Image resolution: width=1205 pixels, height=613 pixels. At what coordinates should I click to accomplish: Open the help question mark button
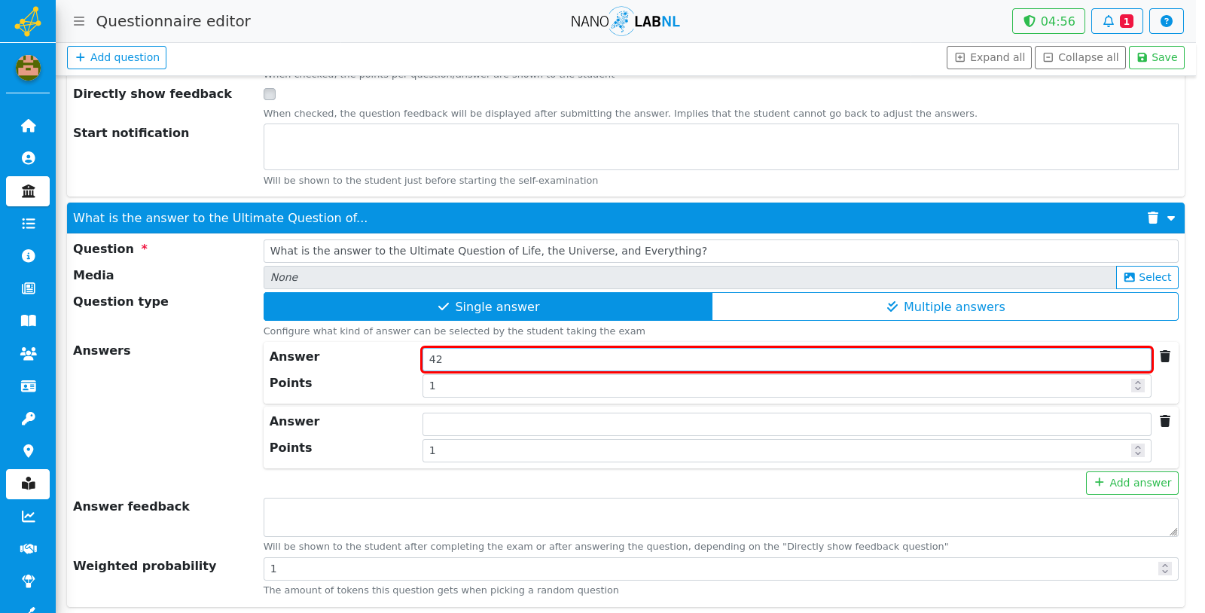[x=1166, y=21]
